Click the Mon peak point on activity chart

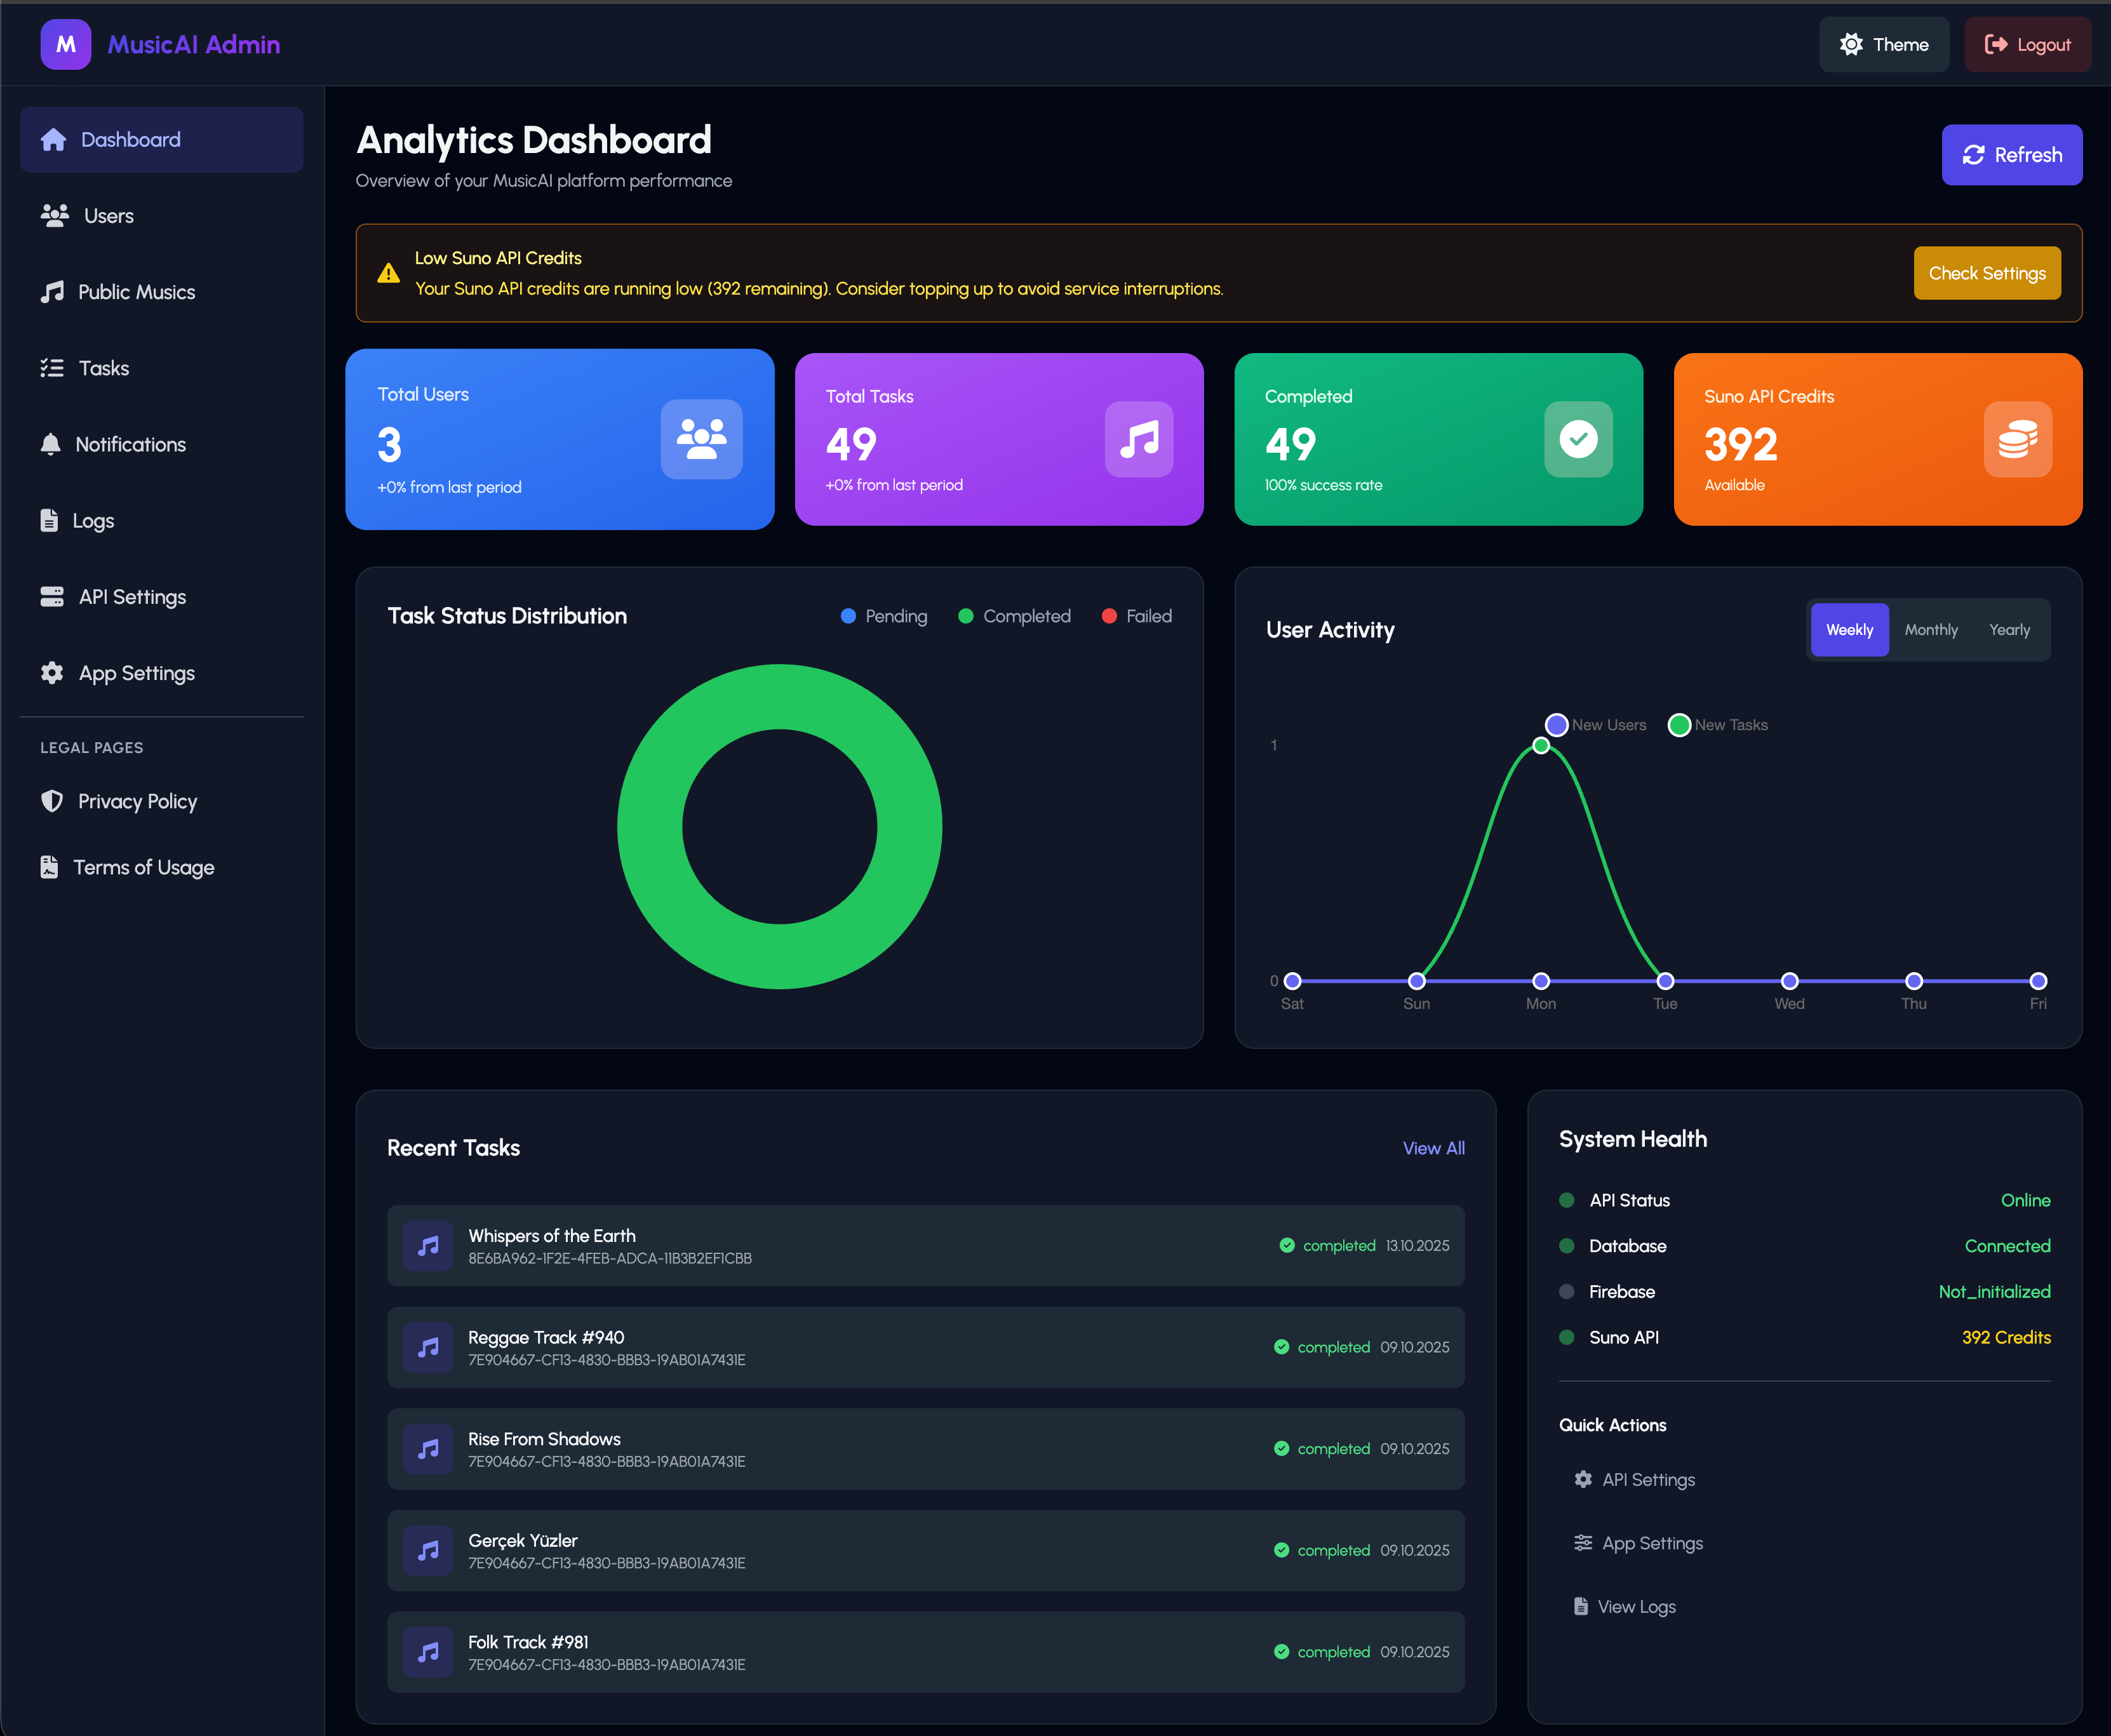tap(1541, 746)
